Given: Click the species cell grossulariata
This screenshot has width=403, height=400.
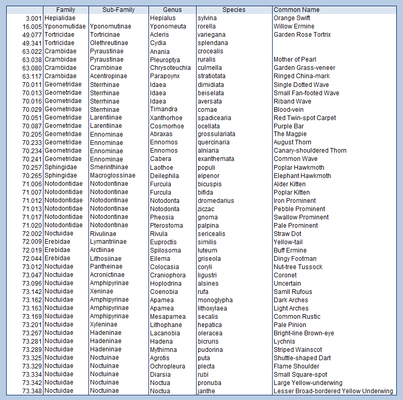Looking at the screenshot, I should pyautogui.click(x=216, y=134).
